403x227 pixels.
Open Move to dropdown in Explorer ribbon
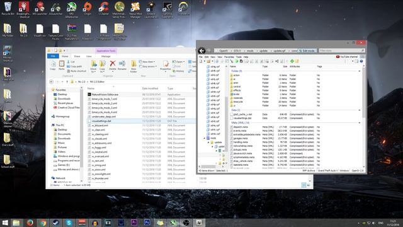pos(94,67)
